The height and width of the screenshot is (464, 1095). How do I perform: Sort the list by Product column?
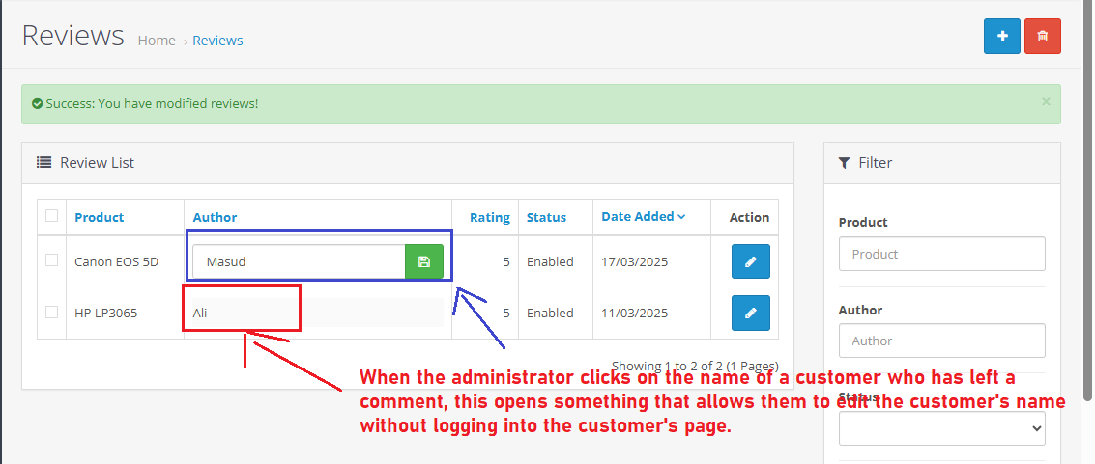(x=99, y=217)
